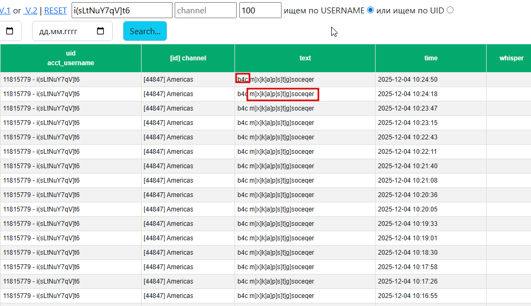The height and width of the screenshot is (306, 531).
Task: Click [44847] Americas in the 10:17:58 row
Action: tap(168, 267)
